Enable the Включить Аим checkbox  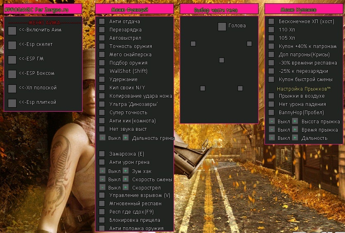click(x=12, y=31)
